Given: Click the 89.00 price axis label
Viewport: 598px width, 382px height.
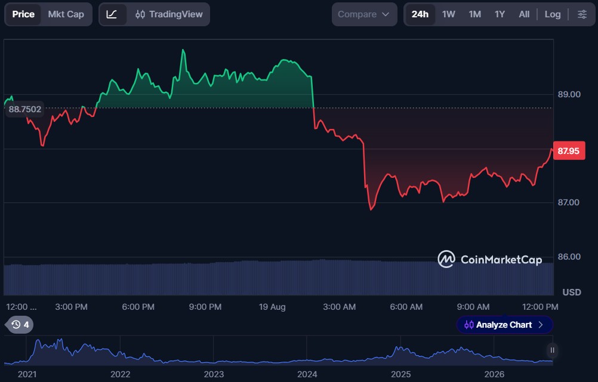Looking at the screenshot, I should pyautogui.click(x=569, y=94).
